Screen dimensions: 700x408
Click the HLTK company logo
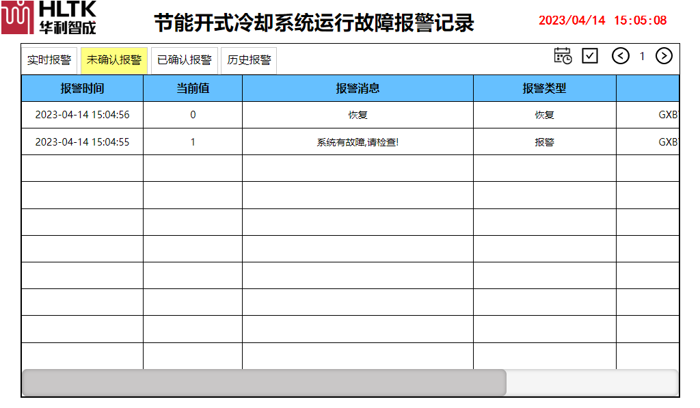(x=49, y=18)
